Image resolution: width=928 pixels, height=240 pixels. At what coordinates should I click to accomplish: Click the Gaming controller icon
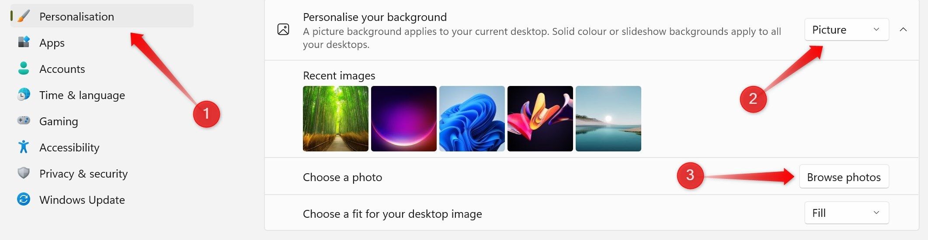click(24, 120)
